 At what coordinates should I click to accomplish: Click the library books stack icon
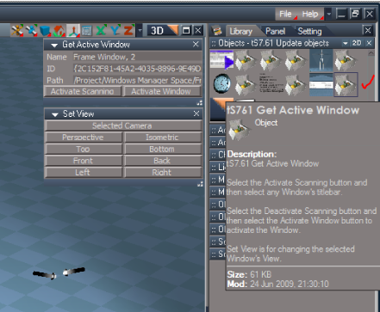[x=217, y=31]
